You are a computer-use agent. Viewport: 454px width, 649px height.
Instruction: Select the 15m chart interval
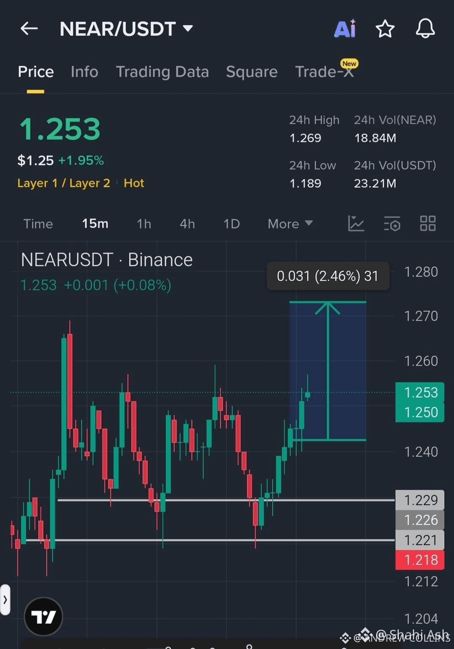point(95,224)
